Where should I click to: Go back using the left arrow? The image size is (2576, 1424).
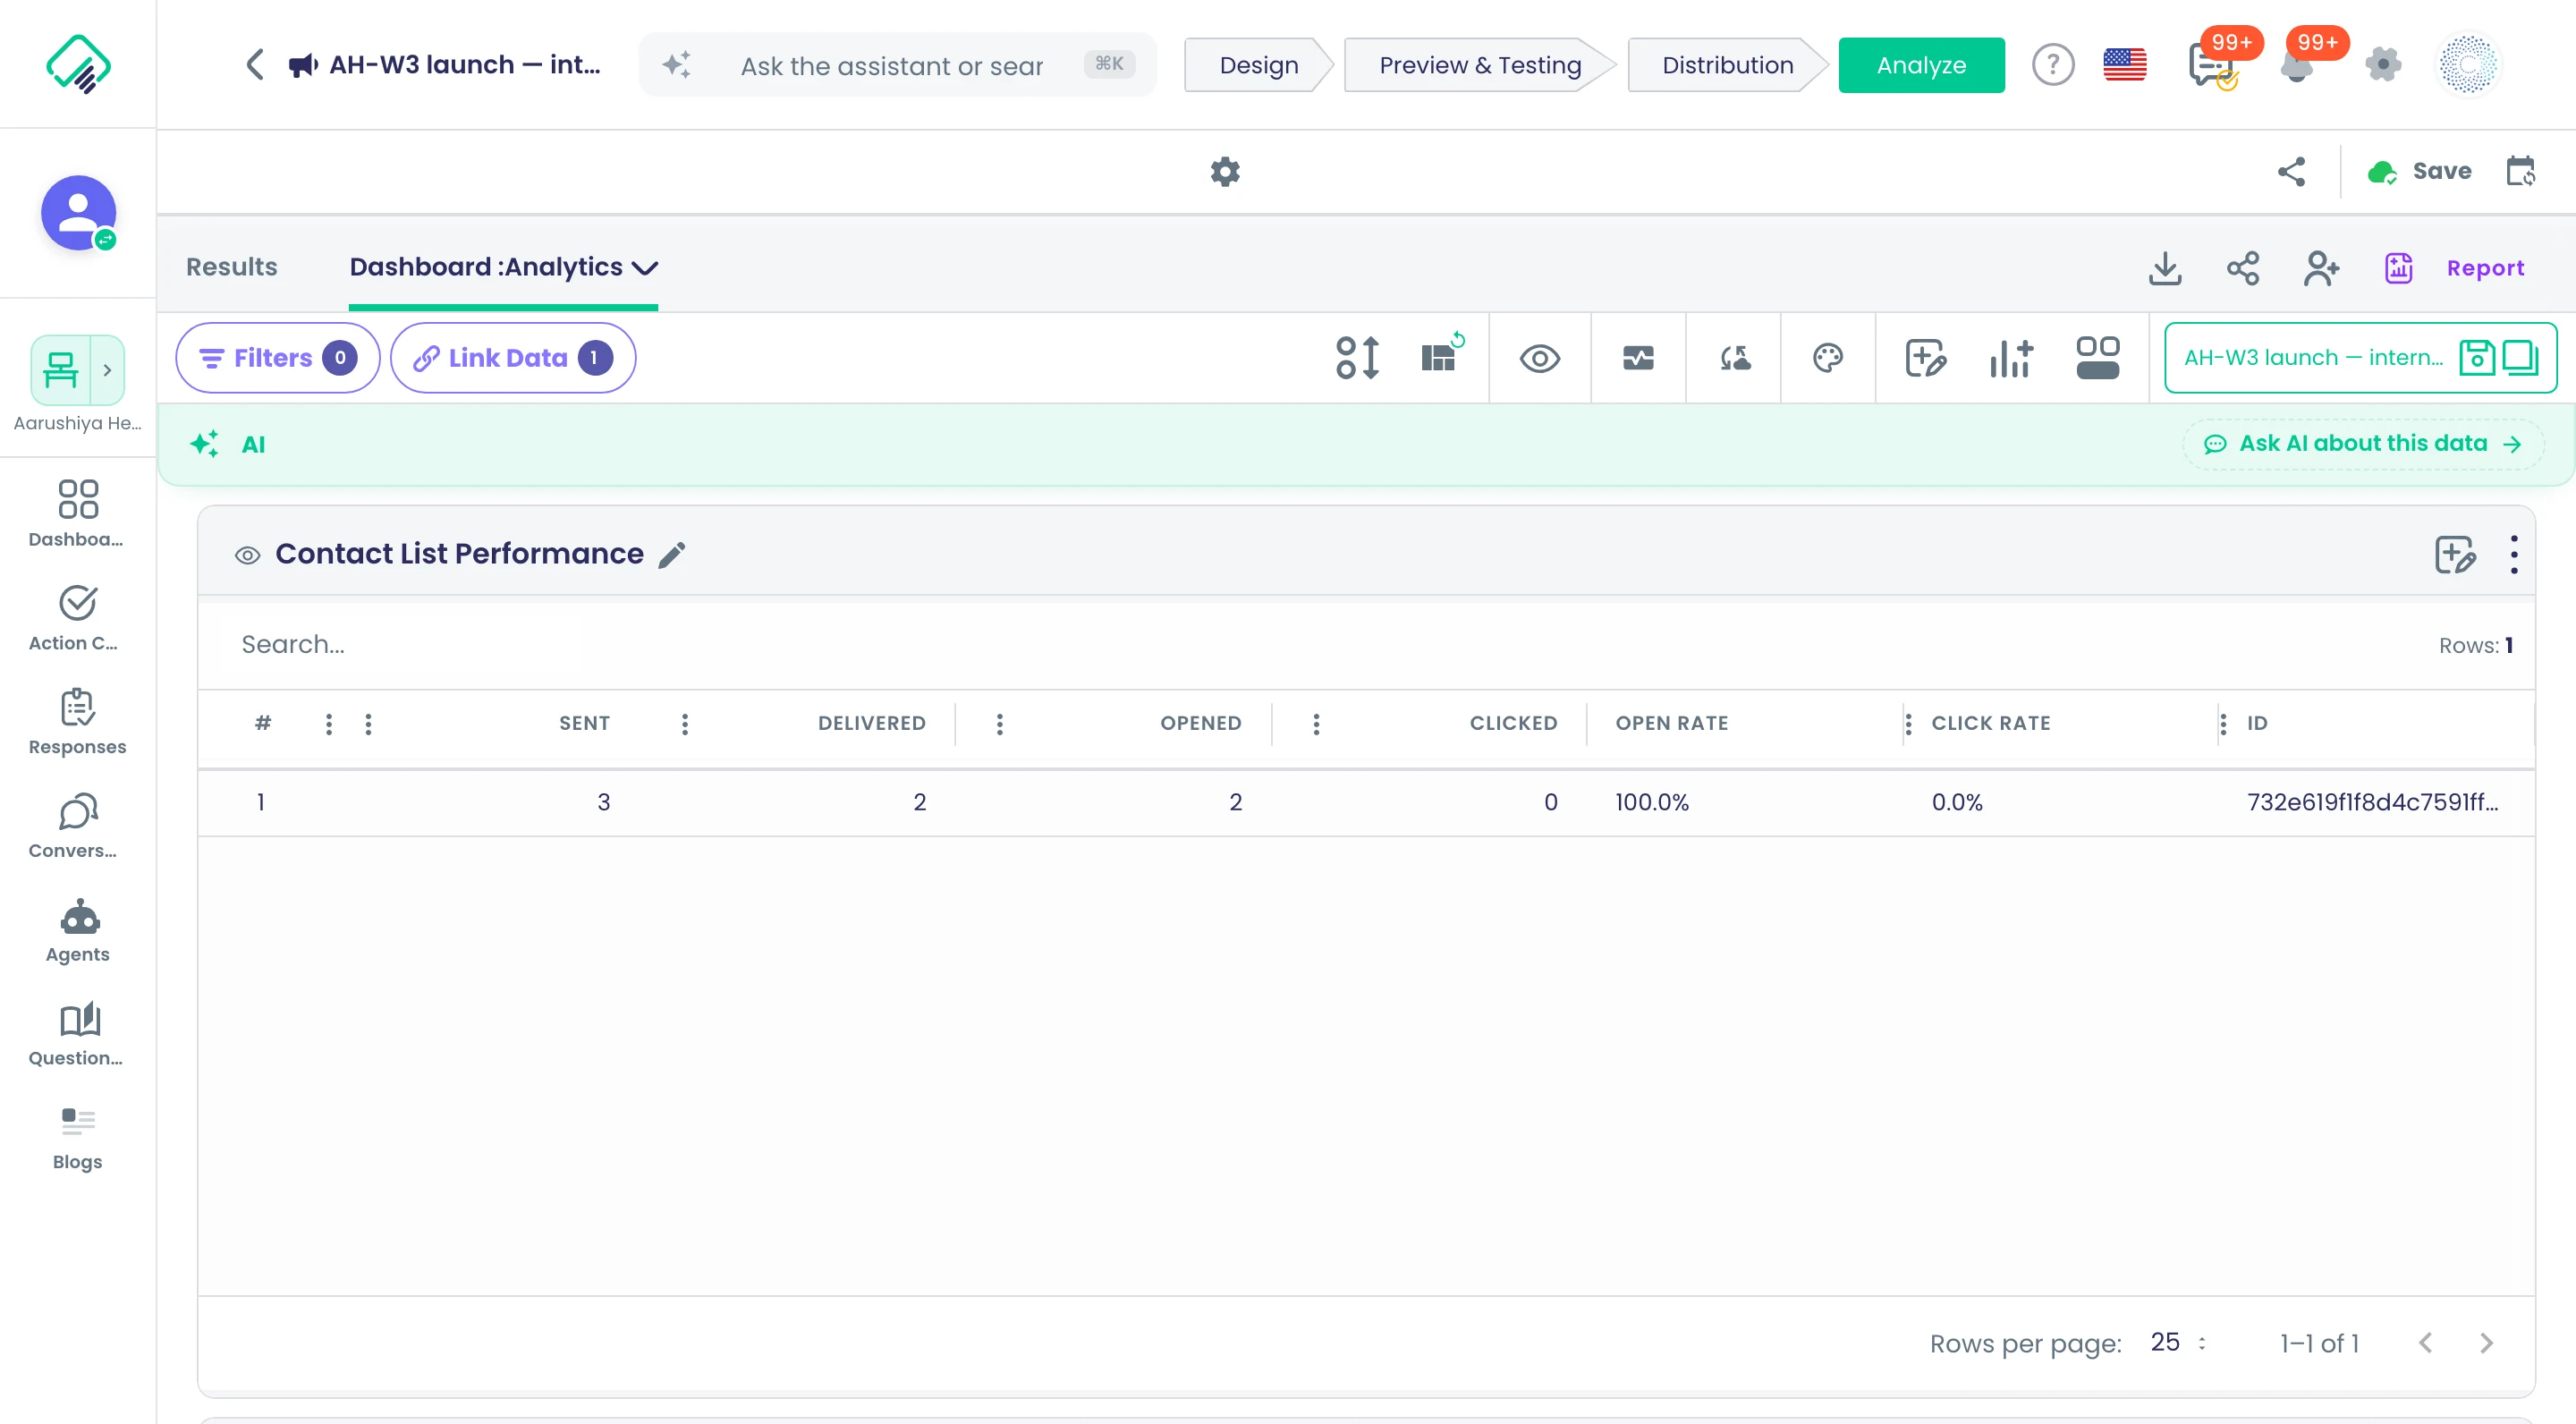[255, 64]
